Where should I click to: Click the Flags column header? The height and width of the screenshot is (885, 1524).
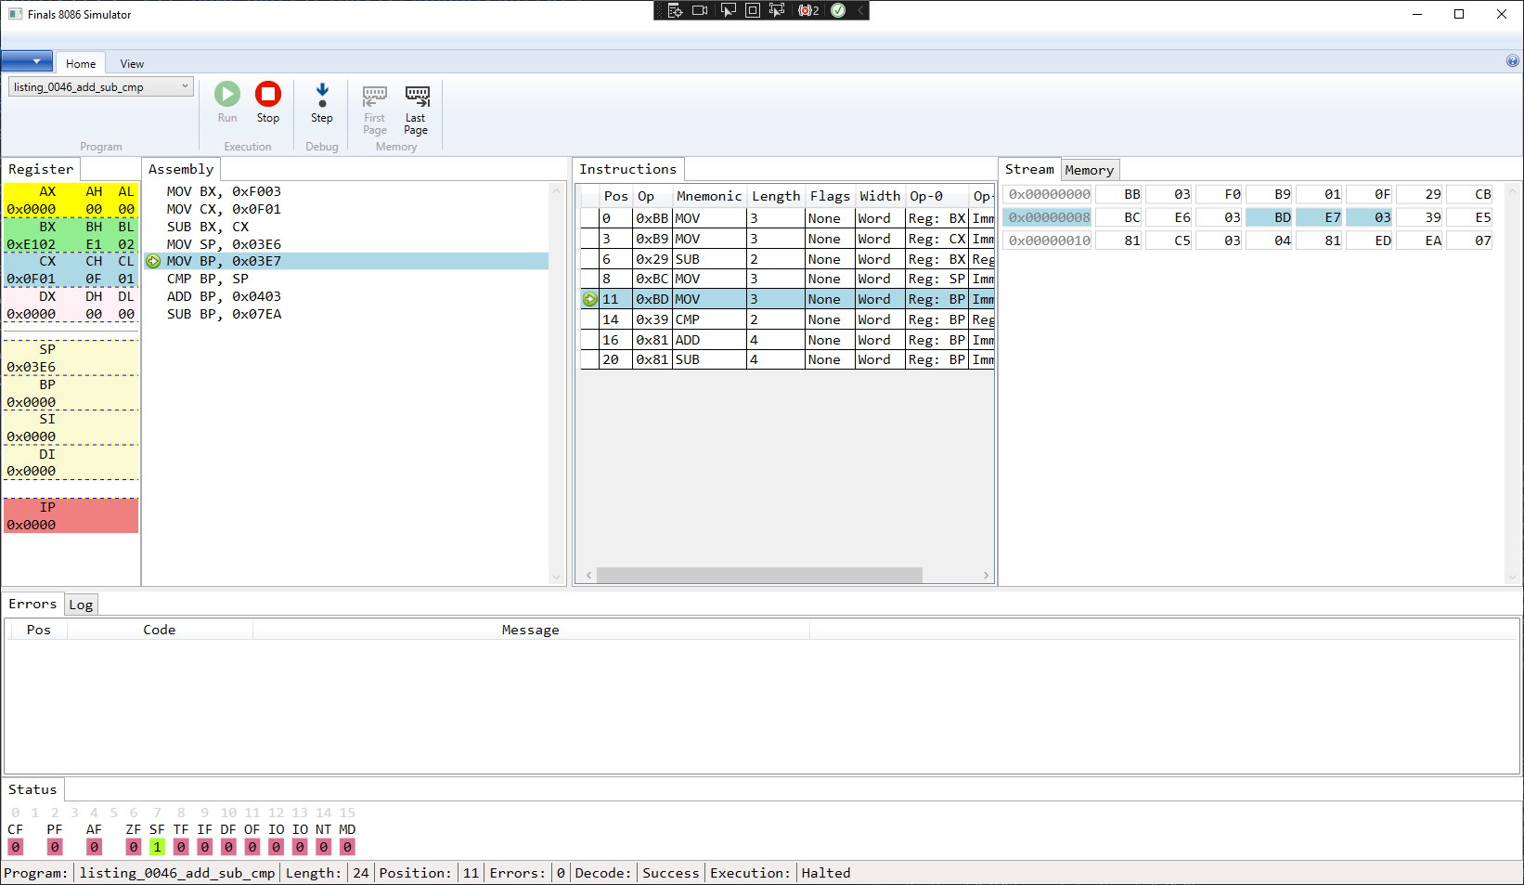(830, 196)
